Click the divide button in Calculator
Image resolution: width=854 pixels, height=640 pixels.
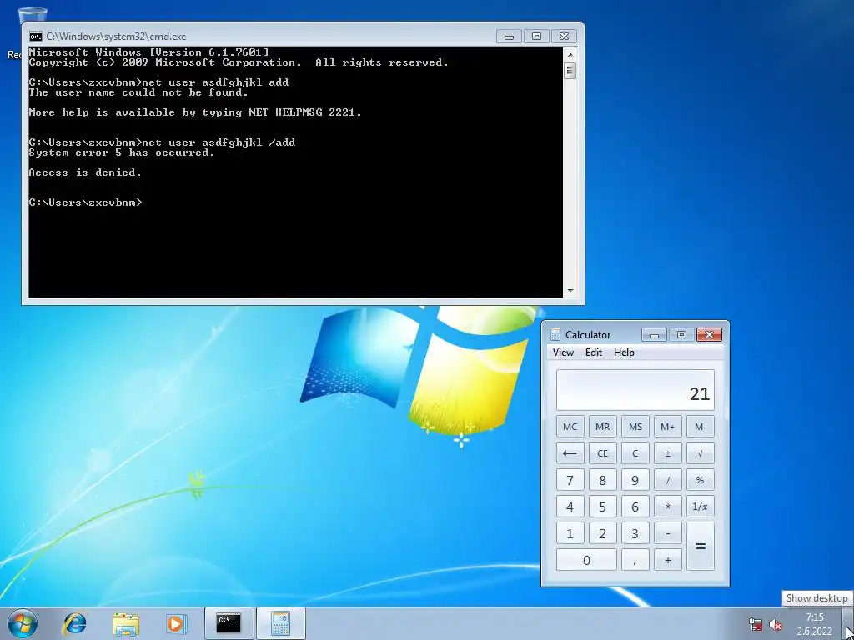point(668,480)
